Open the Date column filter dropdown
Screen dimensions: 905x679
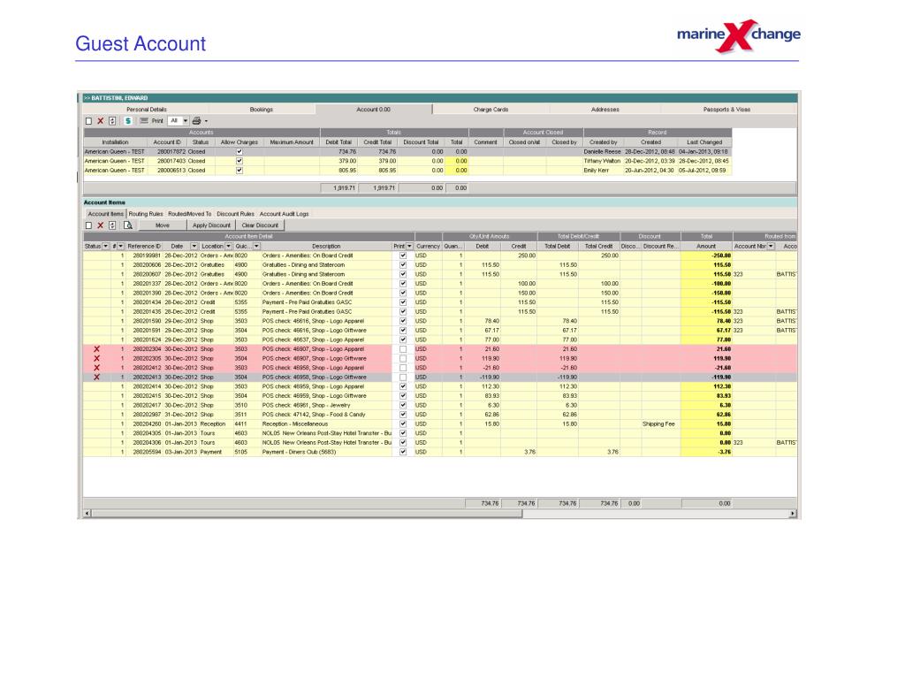[x=194, y=247]
